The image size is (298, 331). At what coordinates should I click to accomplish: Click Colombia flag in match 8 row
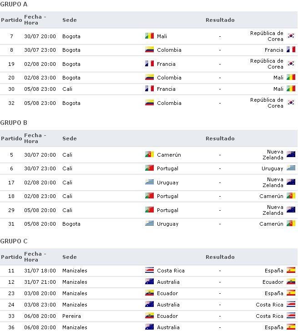(x=149, y=49)
